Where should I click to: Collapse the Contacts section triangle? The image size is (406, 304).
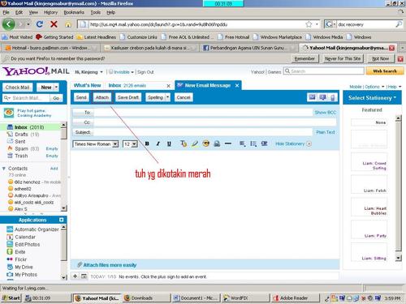point(4,169)
